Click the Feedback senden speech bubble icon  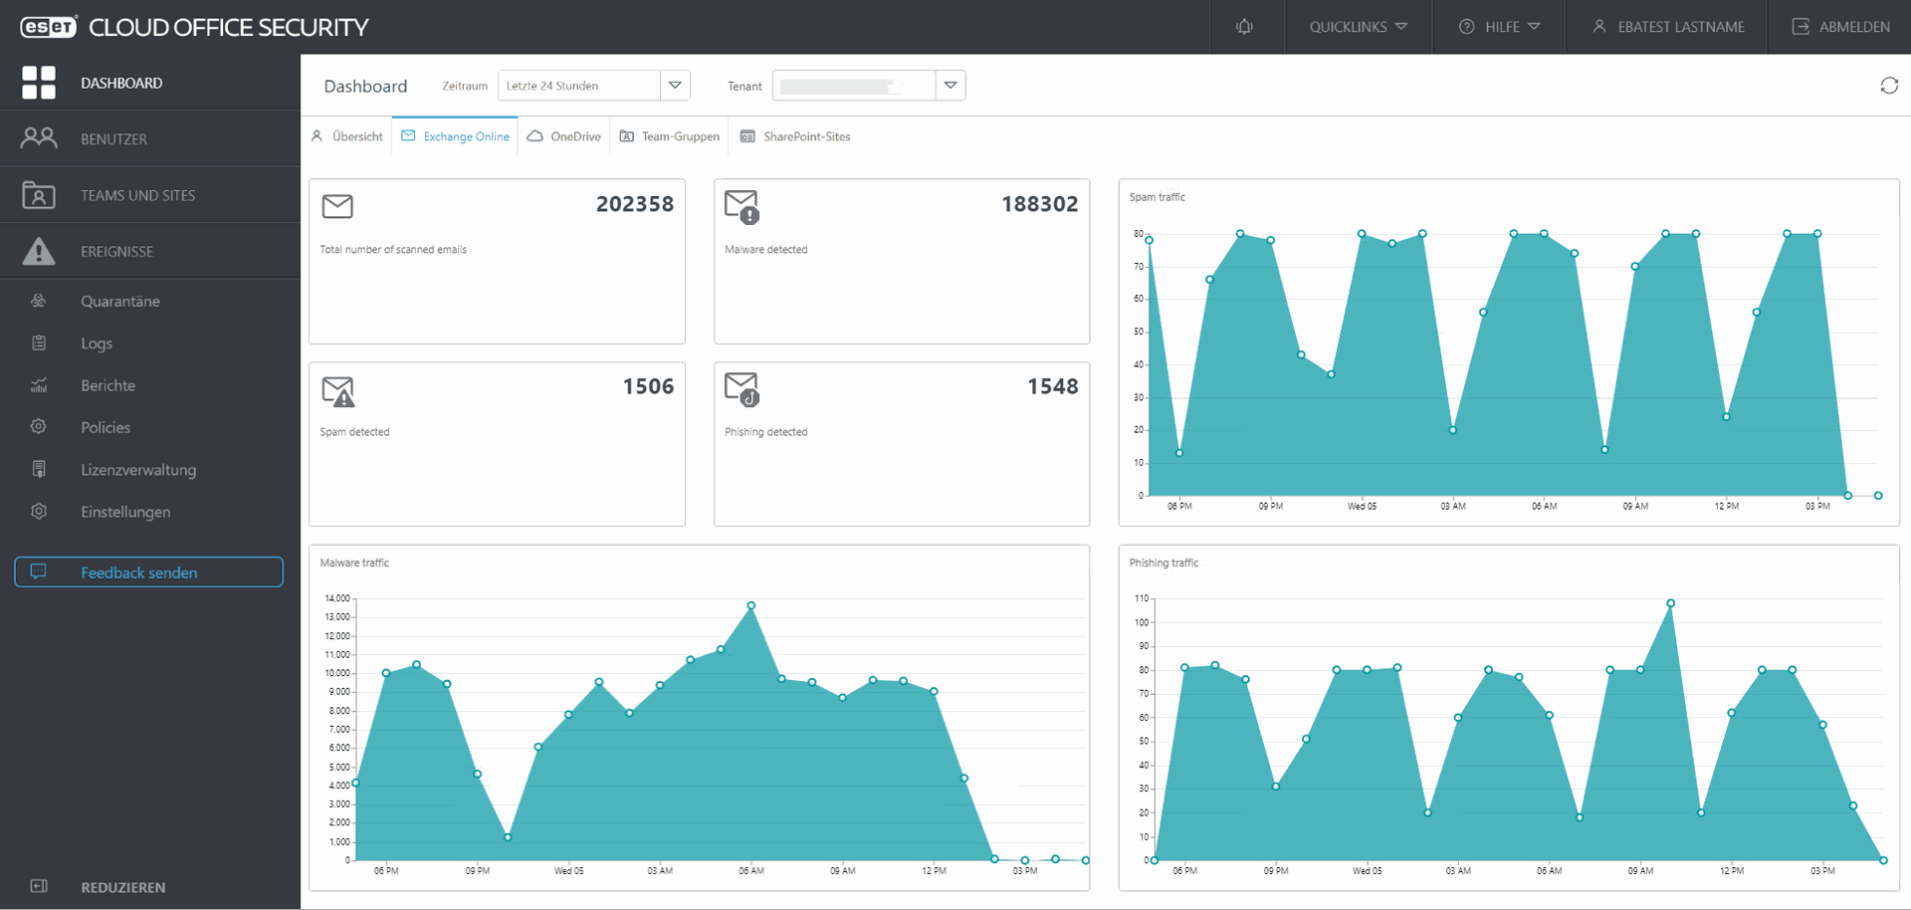39,571
